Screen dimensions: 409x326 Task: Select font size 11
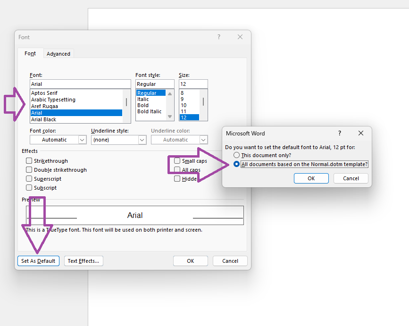[x=189, y=111]
